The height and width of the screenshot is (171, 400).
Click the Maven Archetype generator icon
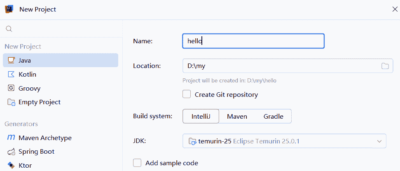click(11, 138)
